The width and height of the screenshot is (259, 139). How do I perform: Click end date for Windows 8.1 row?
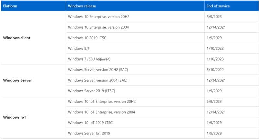click(x=215, y=48)
